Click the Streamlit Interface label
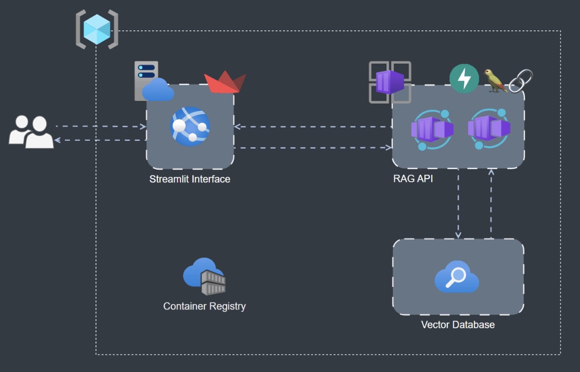Screen dimensions: 580x372 [190, 179]
